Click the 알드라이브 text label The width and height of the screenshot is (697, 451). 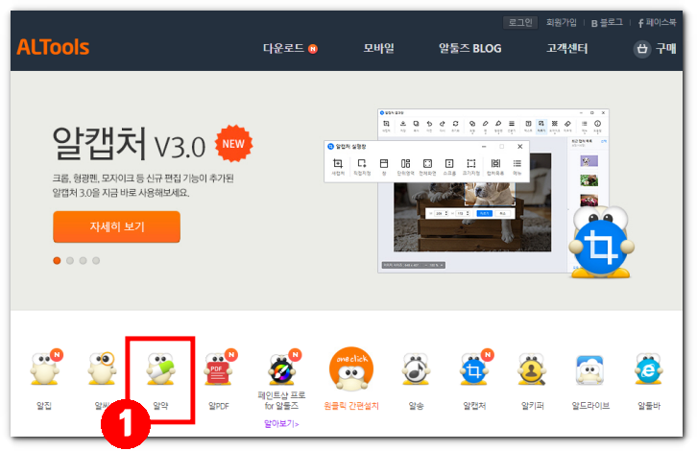tap(590, 405)
